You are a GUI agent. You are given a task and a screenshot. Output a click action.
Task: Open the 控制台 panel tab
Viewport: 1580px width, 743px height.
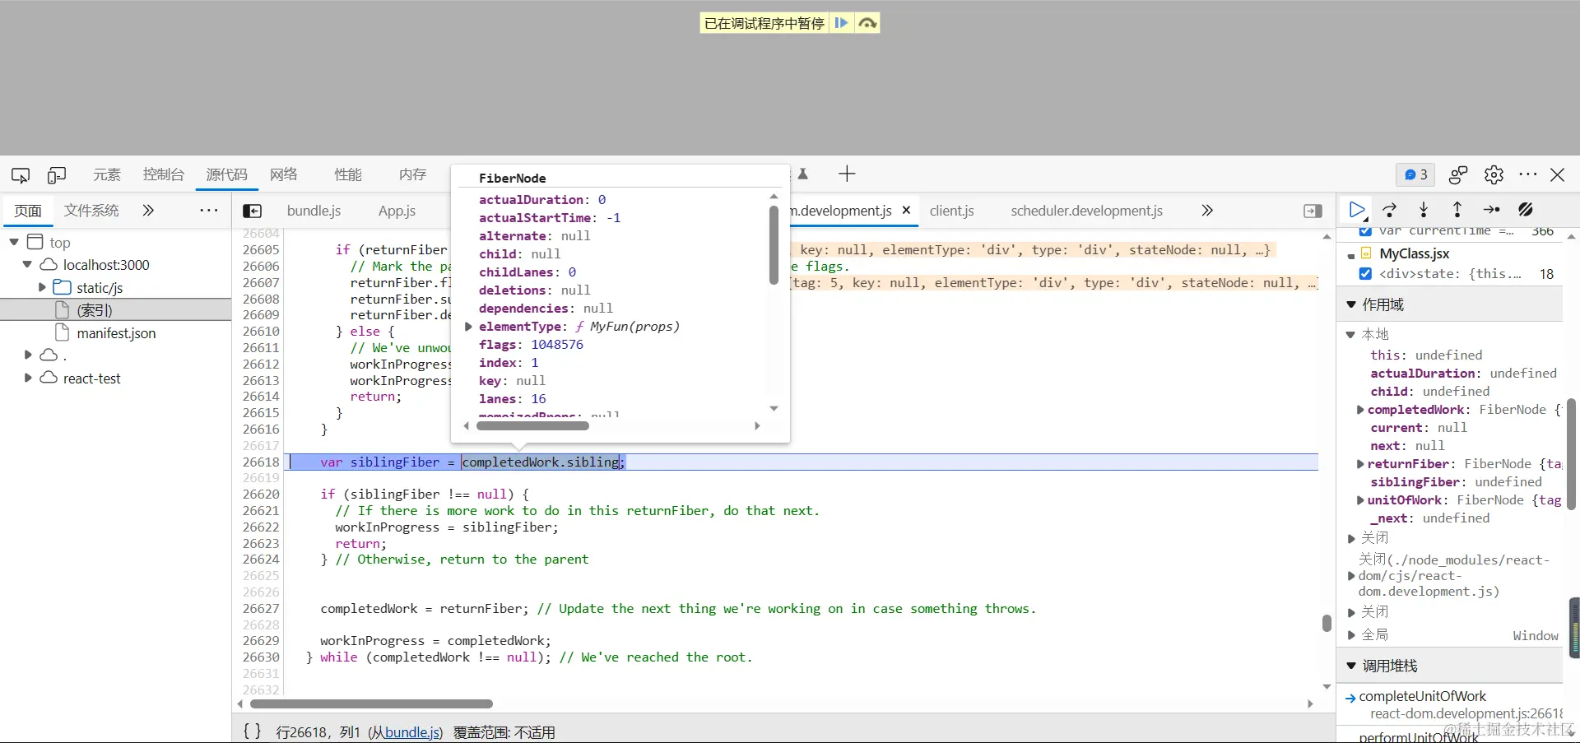point(164,174)
